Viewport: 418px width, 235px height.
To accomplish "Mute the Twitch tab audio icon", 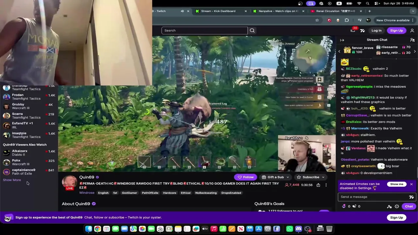I will point(182,11).
